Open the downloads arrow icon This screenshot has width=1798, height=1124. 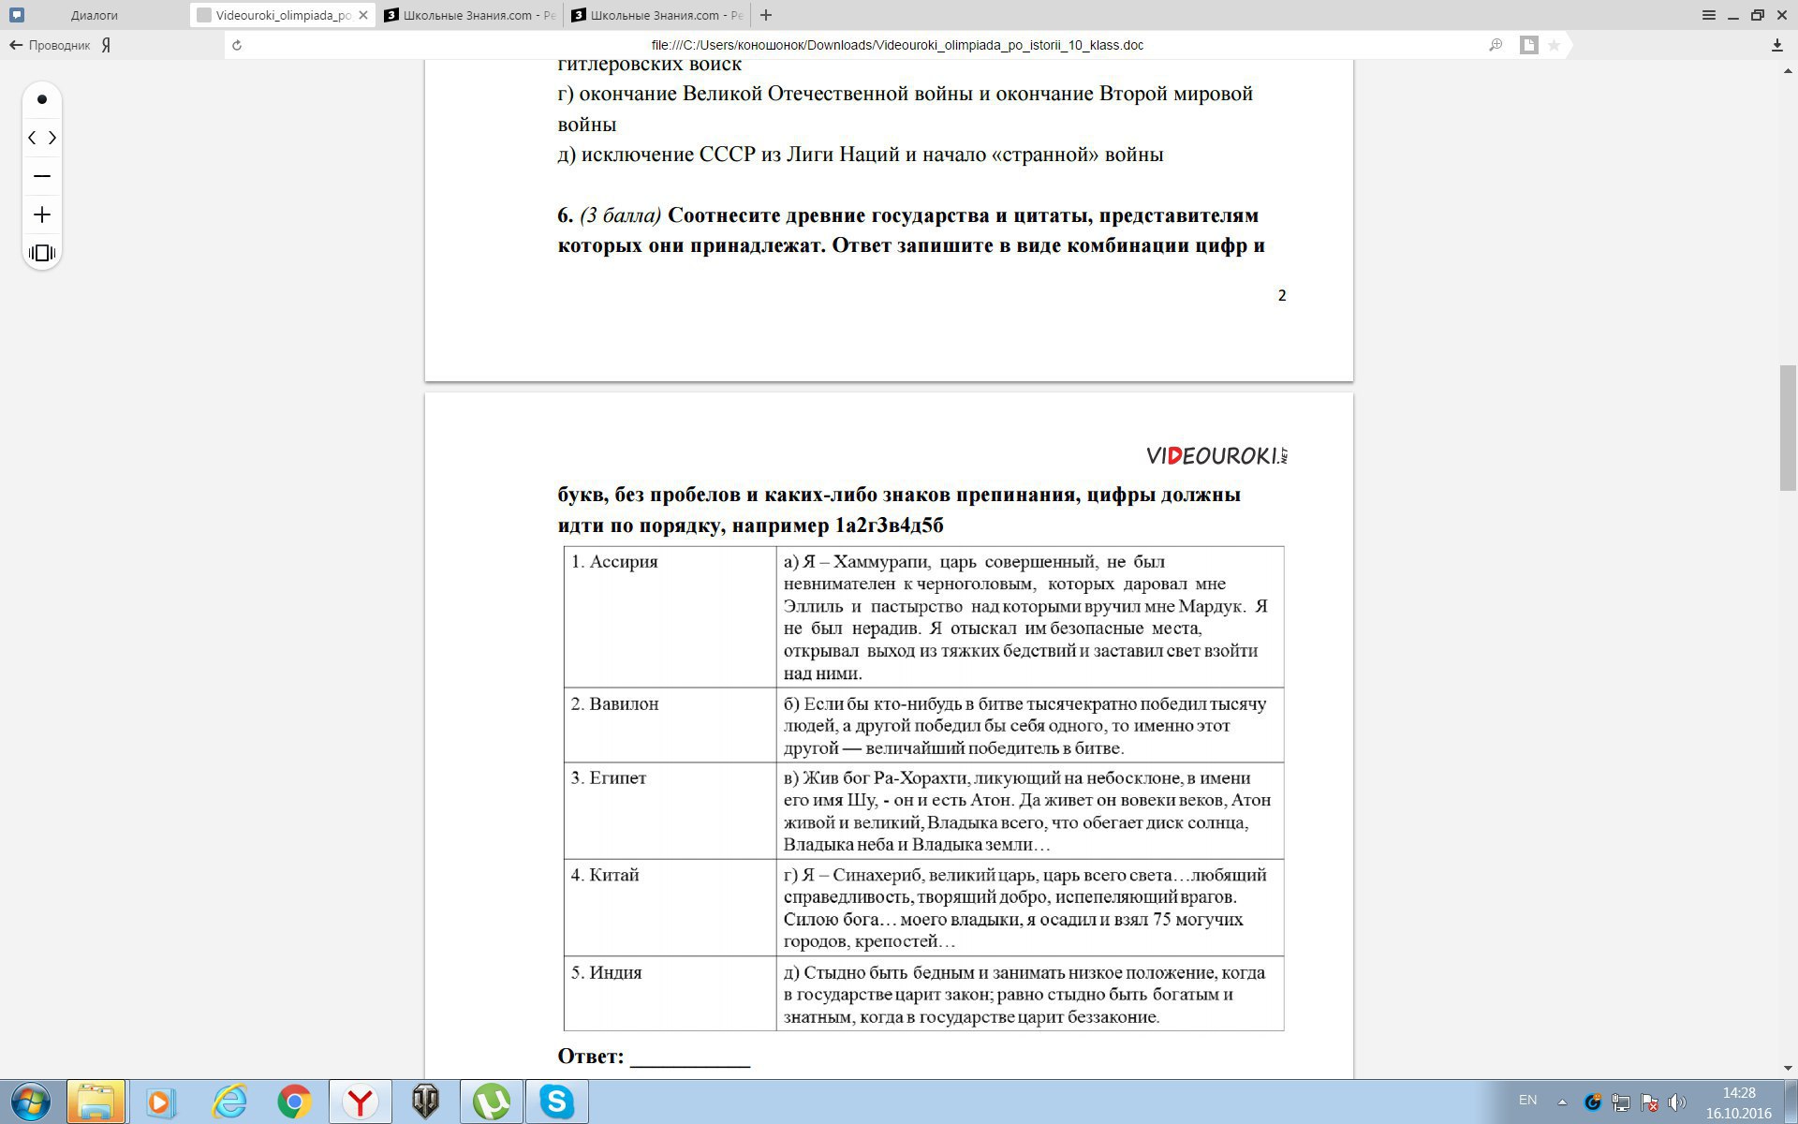coord(1776,45)
